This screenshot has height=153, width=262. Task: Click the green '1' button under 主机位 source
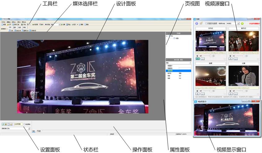pyautogui.click(x=198, y=59)
